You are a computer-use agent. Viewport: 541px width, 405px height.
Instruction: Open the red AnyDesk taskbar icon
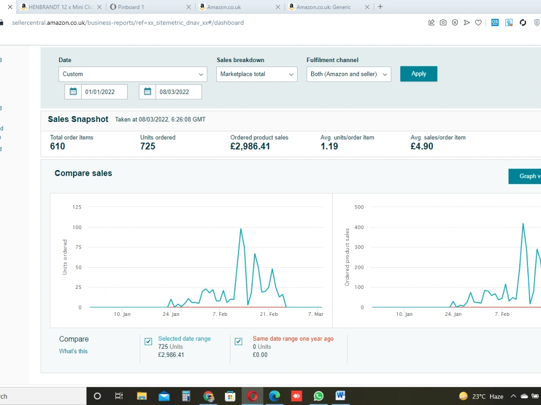[x=296, y=396]
